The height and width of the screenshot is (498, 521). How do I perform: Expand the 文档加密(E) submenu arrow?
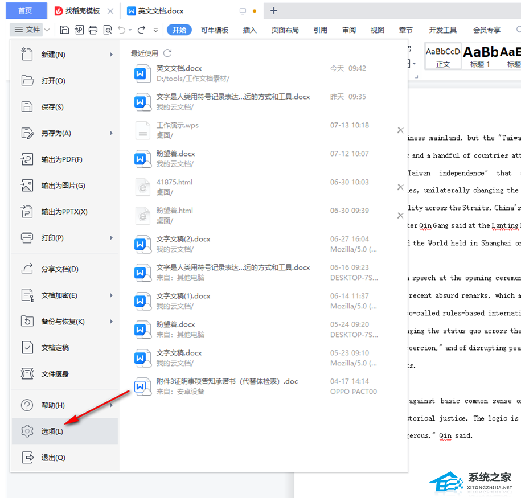(x=112, y=295)
